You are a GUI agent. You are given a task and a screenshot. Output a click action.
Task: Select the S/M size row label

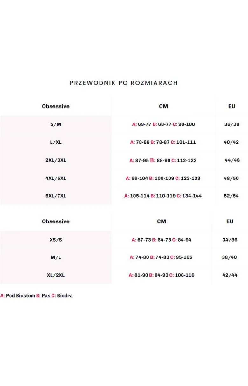56,124
